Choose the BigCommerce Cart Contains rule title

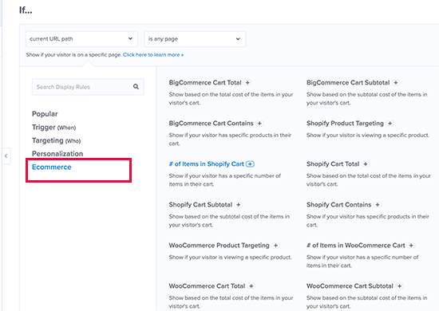click(x=211, y=124)
